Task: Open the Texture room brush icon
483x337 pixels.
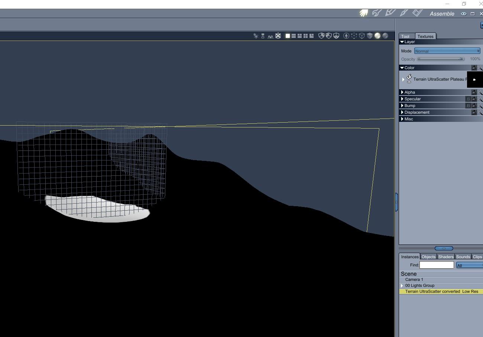Action: (404, 13)
